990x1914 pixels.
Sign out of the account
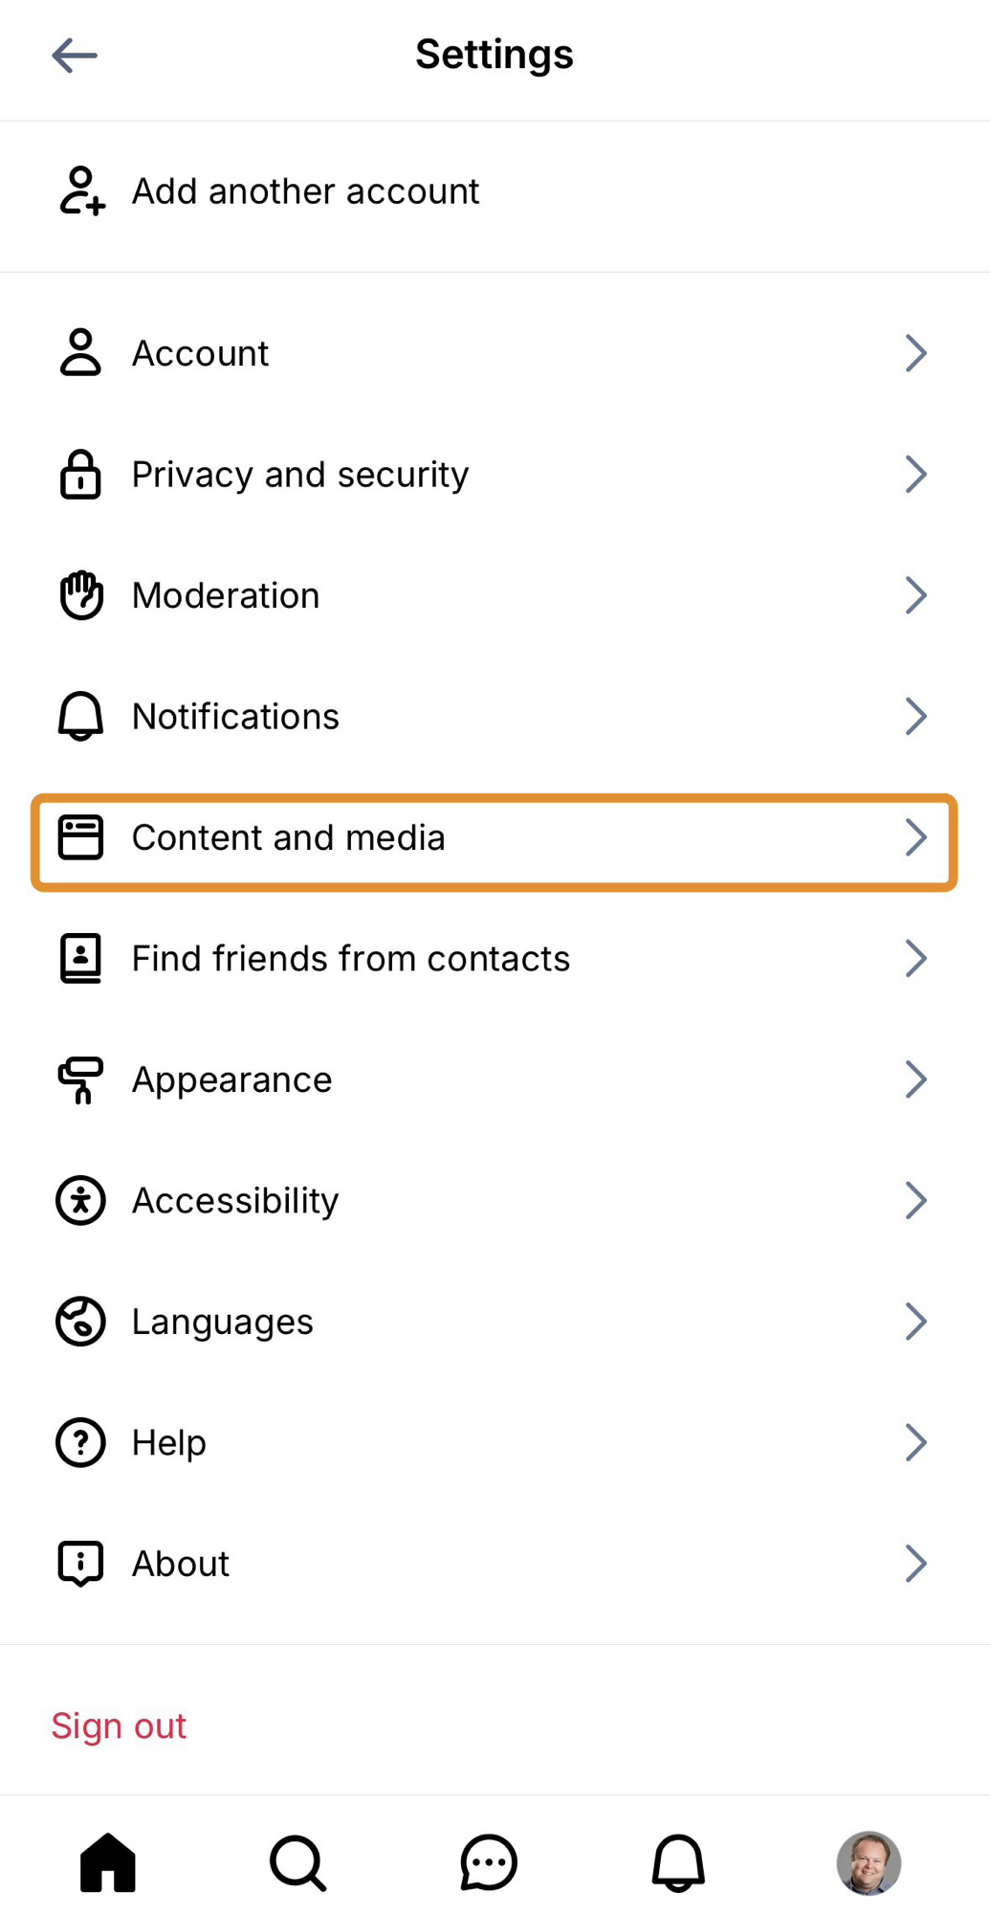(119, 1726)
